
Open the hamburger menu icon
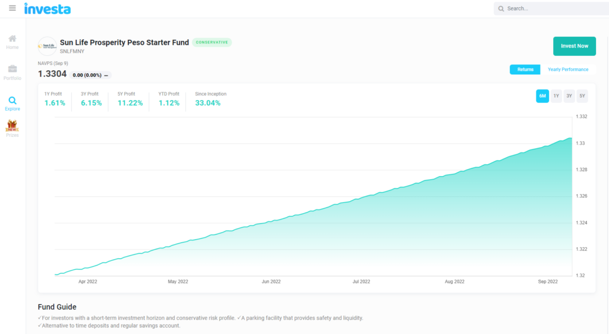point(12,8)
